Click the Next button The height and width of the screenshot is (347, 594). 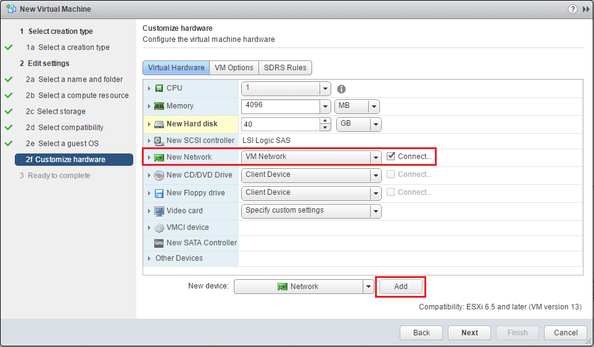point(469,333)
